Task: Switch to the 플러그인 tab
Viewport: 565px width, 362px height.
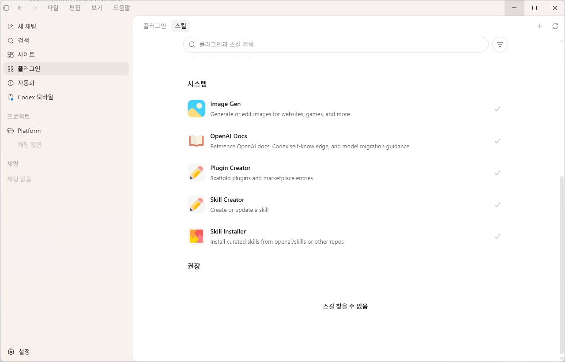Action: tap(154, 26)
